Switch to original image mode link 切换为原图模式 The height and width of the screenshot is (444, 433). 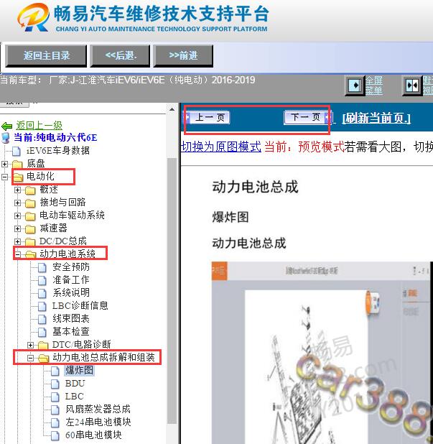(x=221, y=147)
